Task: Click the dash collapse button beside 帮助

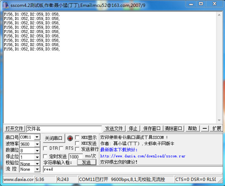Action: pyautogui.click(x=204, y=129)
